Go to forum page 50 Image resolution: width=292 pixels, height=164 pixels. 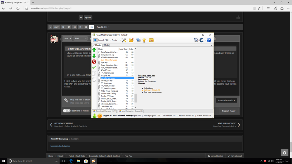86,27
